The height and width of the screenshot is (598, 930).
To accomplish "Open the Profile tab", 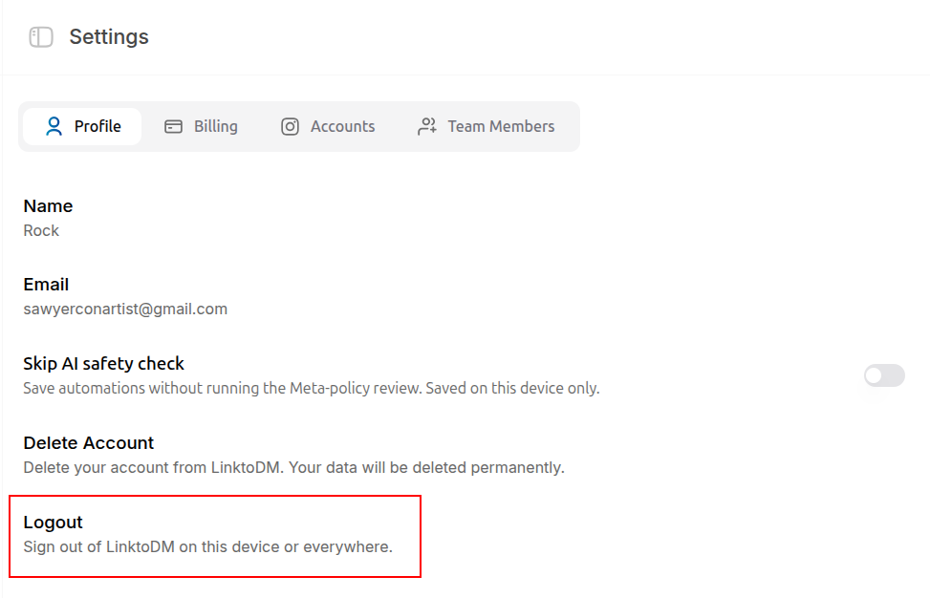I will click(82, 126).
